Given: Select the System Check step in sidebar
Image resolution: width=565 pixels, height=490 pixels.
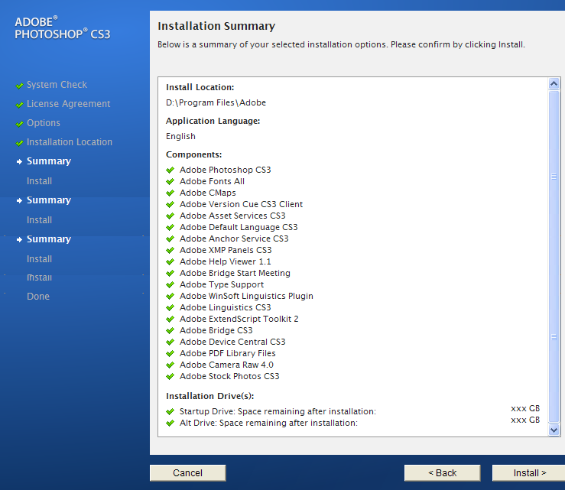Looking at the screenshot, I should click(57, 85).
